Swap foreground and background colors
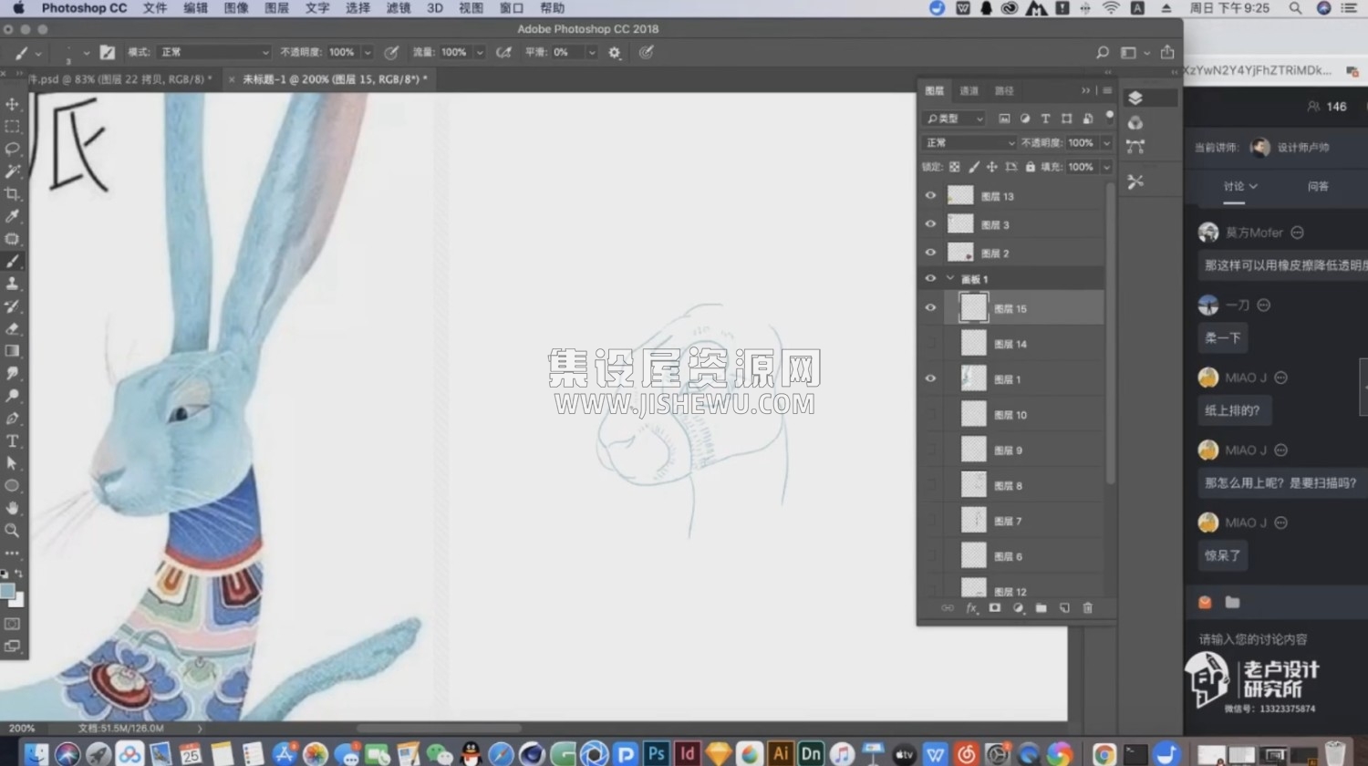Image resolution: width=1368 pixels, height=766 pixels. coord(19,574)
